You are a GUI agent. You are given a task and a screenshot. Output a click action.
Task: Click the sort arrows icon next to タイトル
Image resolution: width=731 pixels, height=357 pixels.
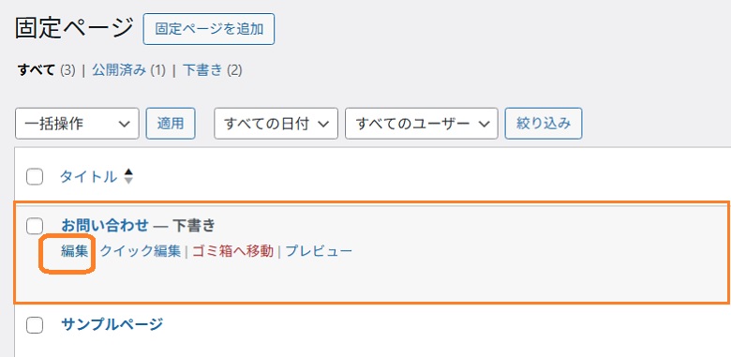coord(128,177)
